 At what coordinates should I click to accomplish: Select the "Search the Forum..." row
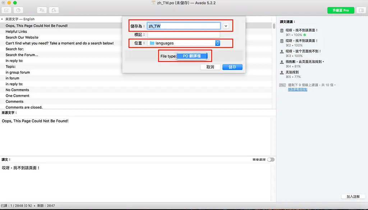tap(136, 55)
